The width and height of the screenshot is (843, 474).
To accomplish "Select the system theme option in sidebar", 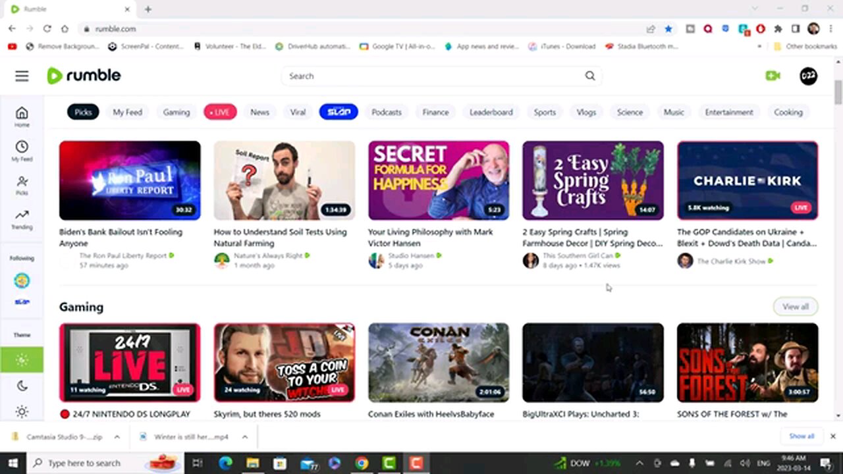I will point(22,359).
